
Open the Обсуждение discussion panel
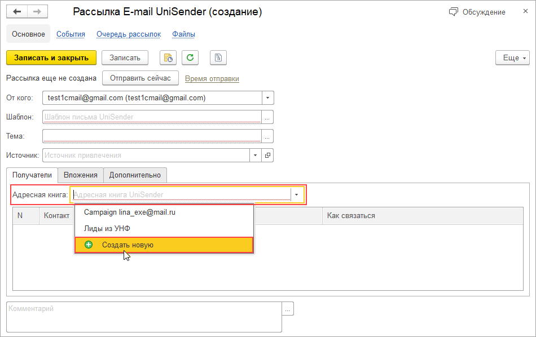pyautogui.click(x=477, y=12)
